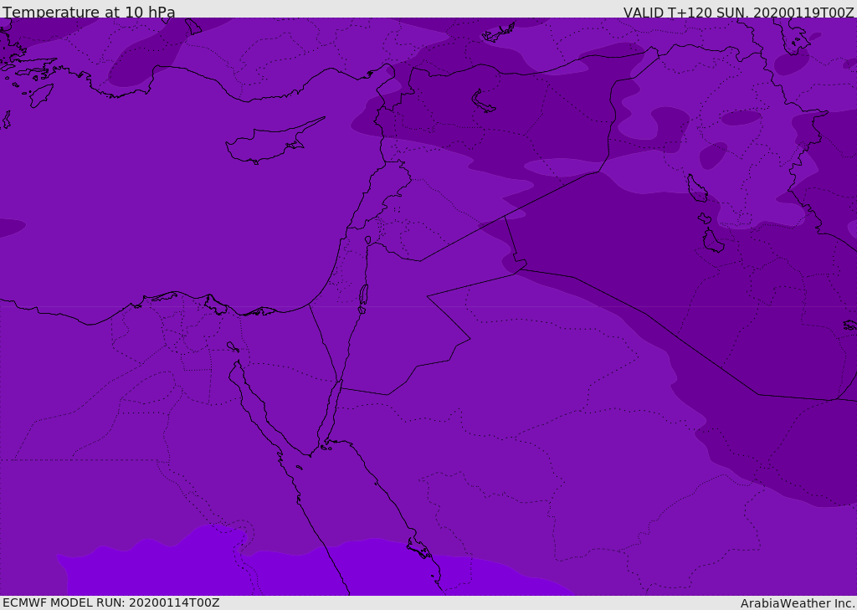This screenshot has width=857, height=610.
Task: Click the Dead Sea outline on the map
Action: tap(363, 299)
